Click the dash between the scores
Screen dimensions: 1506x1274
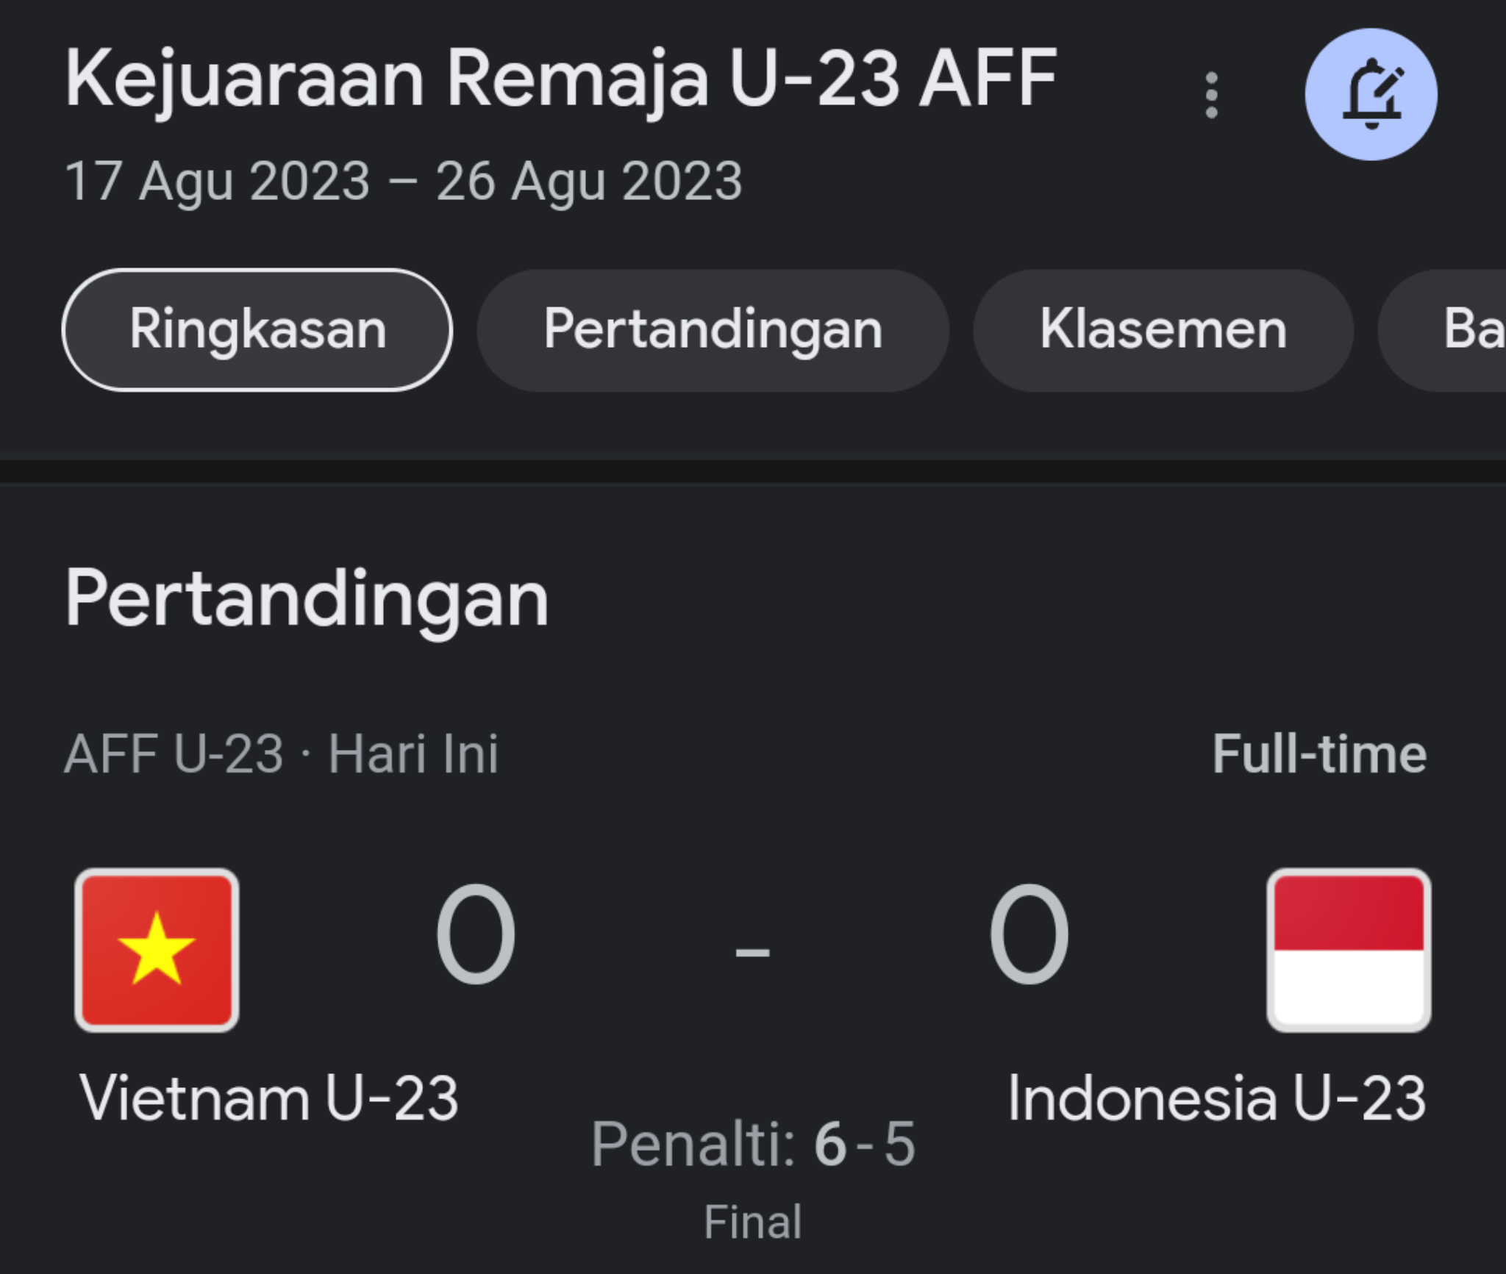(752, 952)
